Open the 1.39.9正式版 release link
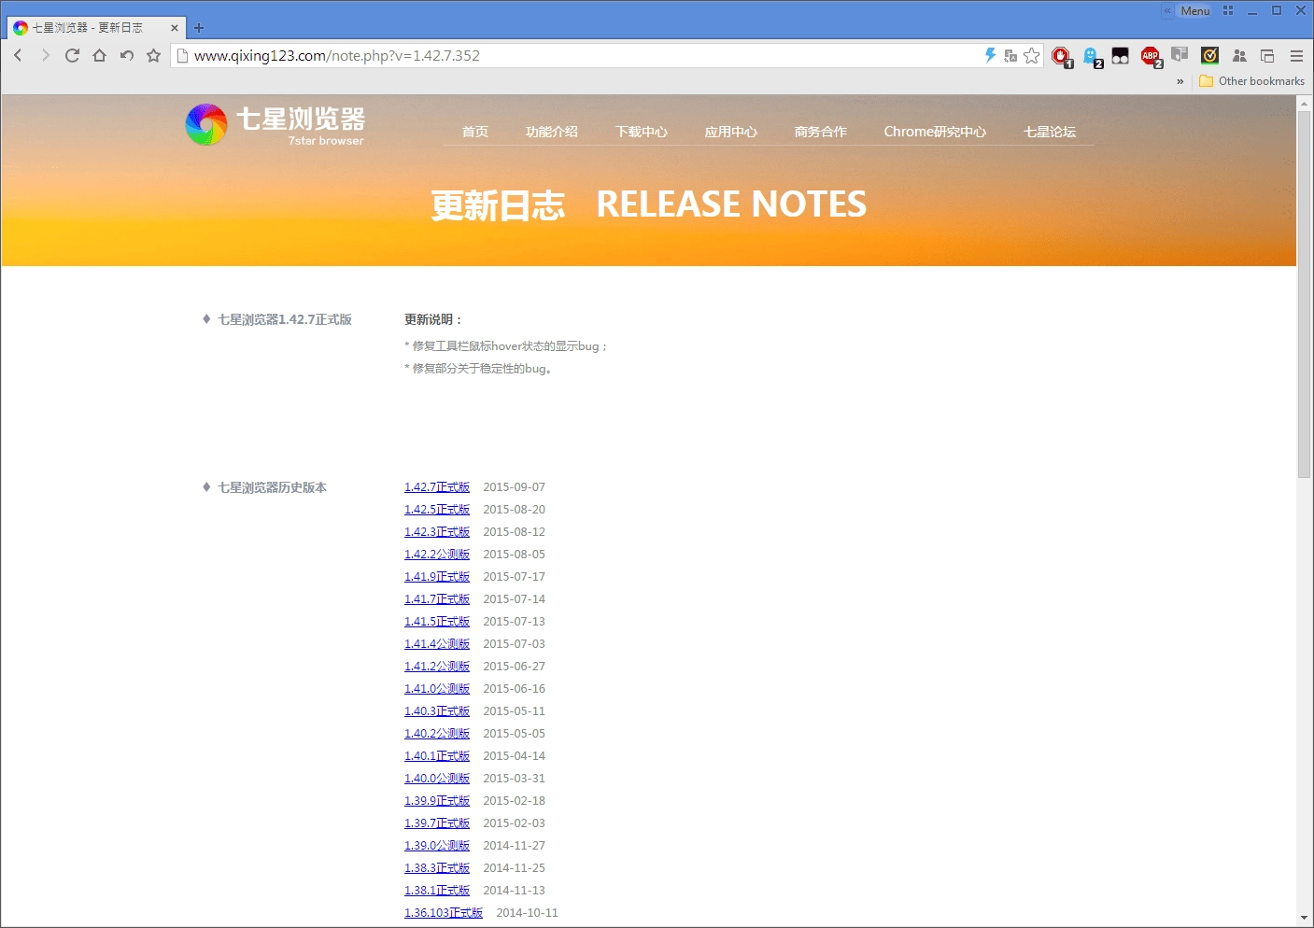This screenshot has width=1314, height=928. (x=437, y=801)
